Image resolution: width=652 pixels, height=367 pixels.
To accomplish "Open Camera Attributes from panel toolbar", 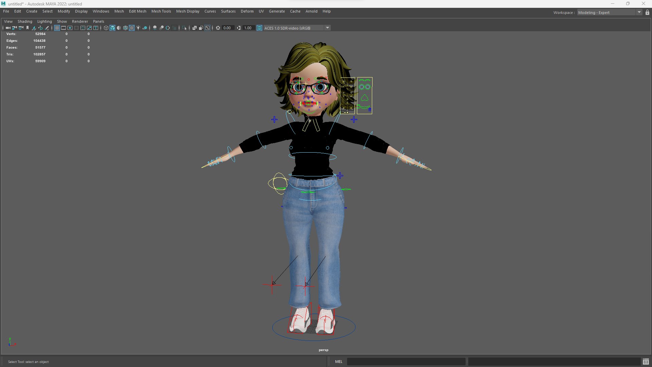I will 21,28.
